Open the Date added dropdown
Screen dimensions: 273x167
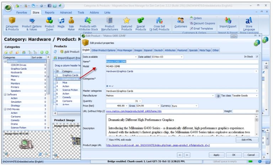pos(182,56)
